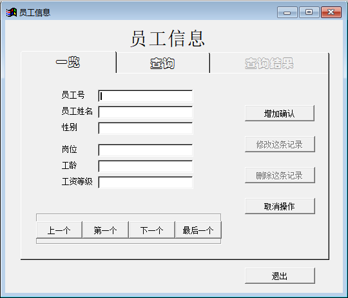Go to previous record with 上一个
Image resolution: width=348 pixels, height=298 pixels.
pos(59,230)
